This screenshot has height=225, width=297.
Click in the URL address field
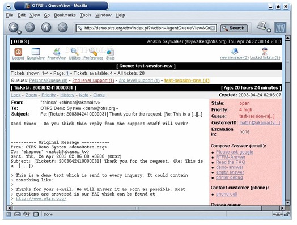tap(145, 28)
